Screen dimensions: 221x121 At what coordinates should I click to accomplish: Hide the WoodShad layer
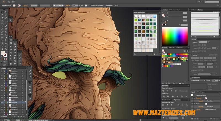[2, 95]
